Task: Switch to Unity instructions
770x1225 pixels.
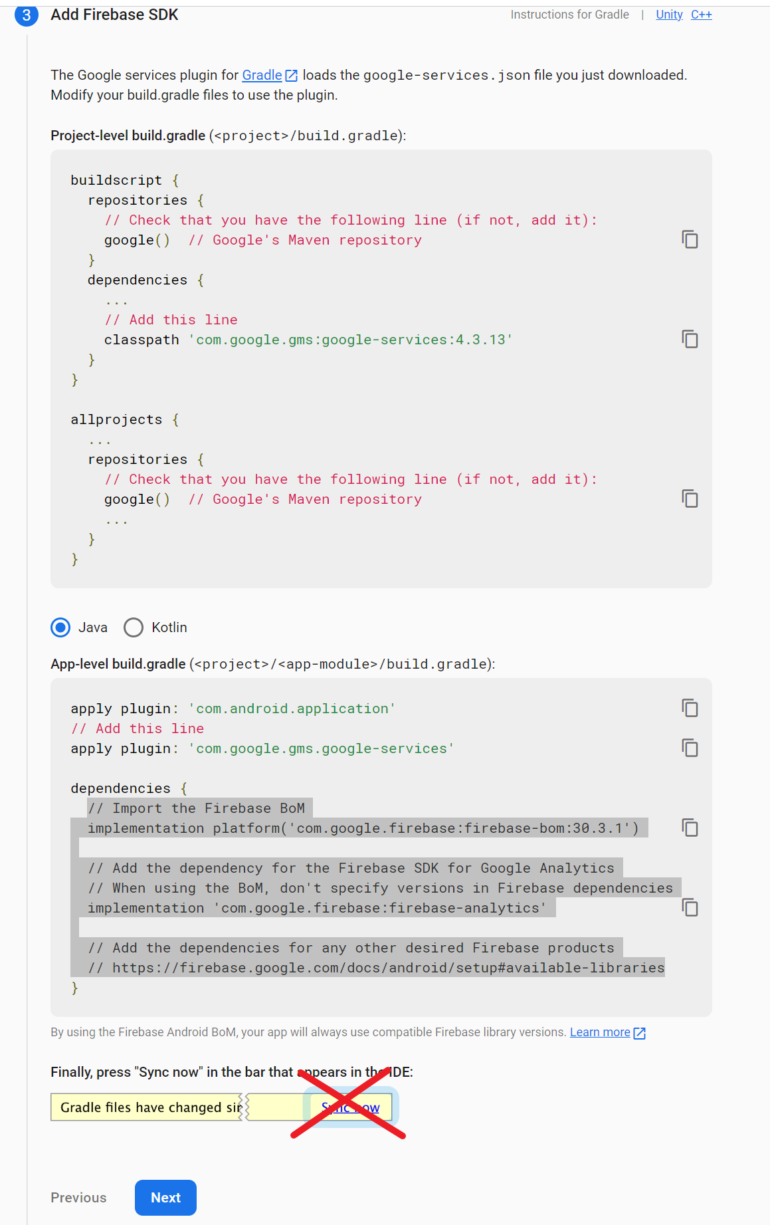Action: (669, 15)
